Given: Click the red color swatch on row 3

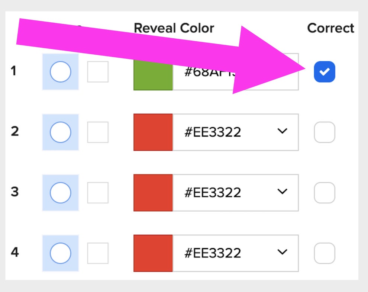Looking at the screenshot, I should click(x=152, y=192).
